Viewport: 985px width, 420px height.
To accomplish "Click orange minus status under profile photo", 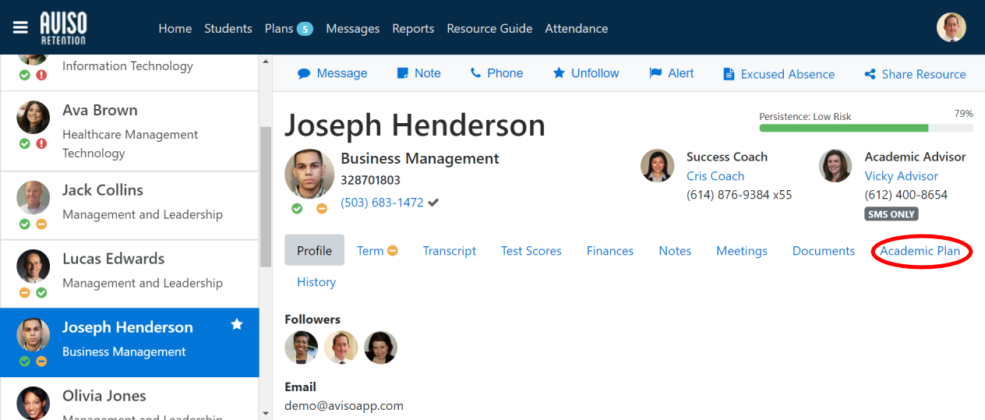I will click(322, 208).
